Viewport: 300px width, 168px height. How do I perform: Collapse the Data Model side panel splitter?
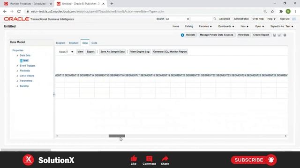click(54, 94)
